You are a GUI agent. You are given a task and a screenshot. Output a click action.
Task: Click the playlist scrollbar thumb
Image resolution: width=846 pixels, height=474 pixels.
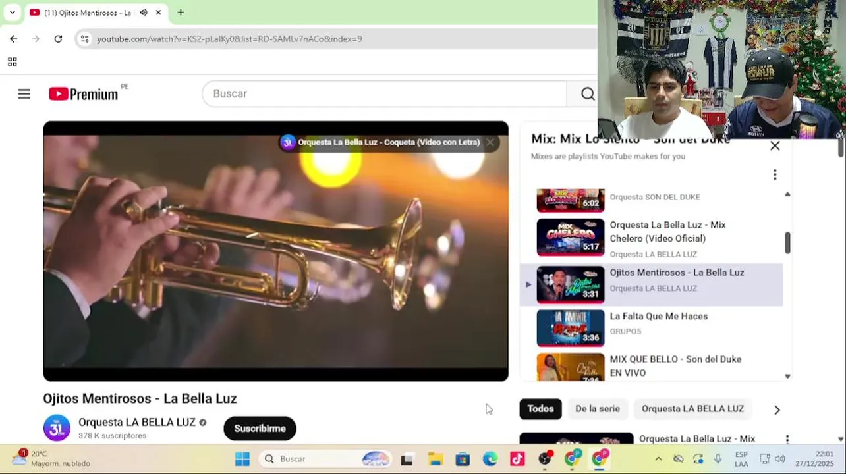787,243
